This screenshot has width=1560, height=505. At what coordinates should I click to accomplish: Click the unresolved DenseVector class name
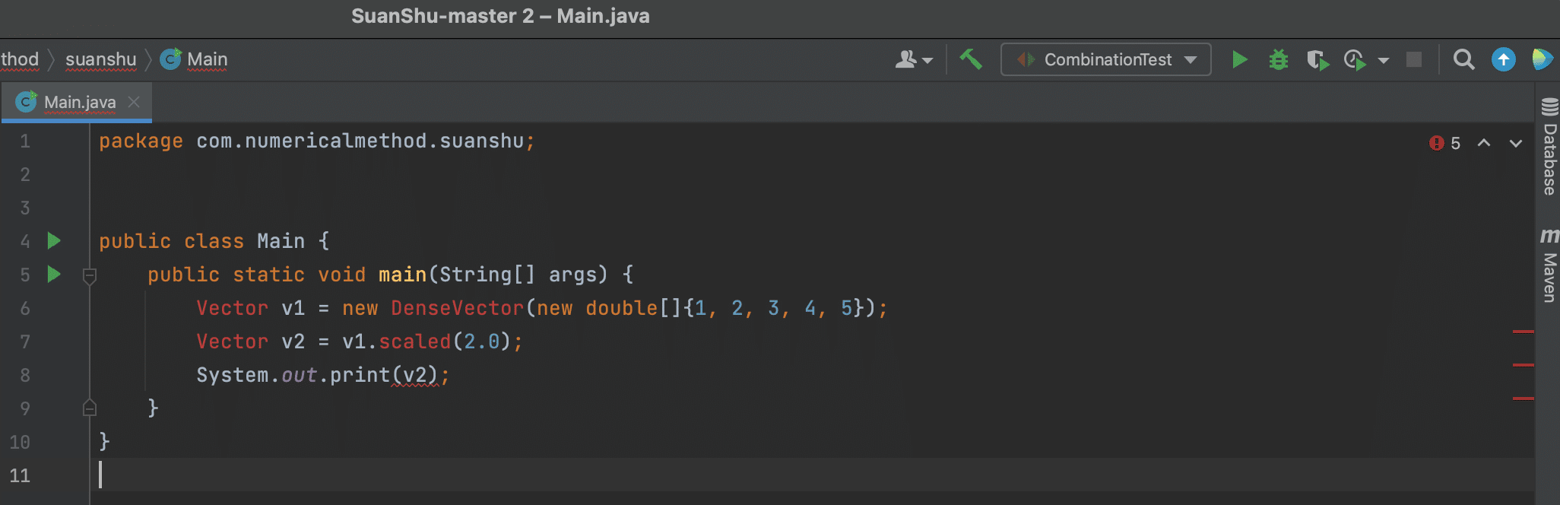(x=457, y=308)
